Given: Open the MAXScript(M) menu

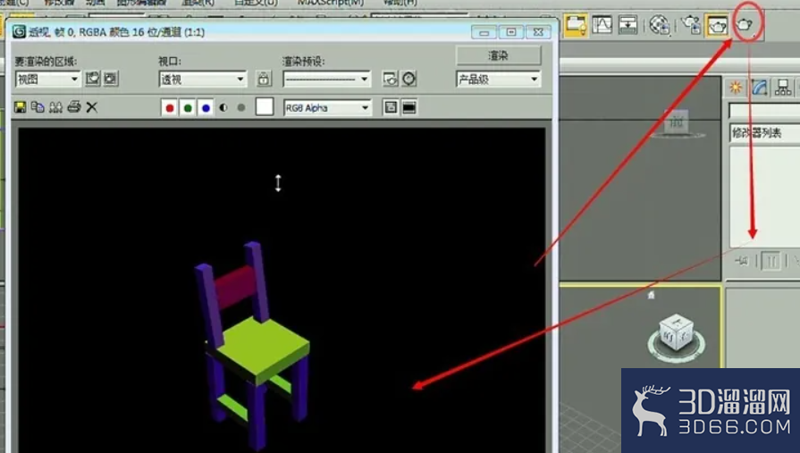Looking at the screenshot, I should [331, 3].
